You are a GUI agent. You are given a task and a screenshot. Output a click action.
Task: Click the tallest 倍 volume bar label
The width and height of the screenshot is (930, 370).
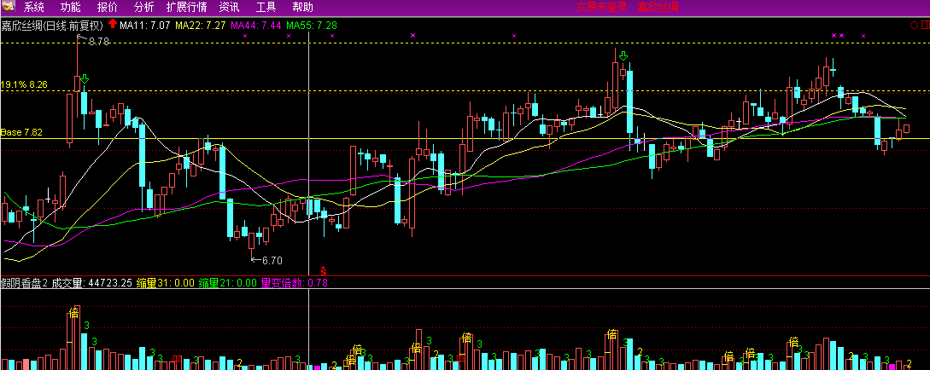(x=74, y=313)
